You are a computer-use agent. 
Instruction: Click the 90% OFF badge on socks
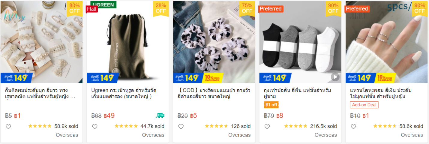click(x=333, y=8)
